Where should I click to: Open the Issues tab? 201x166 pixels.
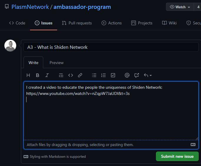(44, 23)
